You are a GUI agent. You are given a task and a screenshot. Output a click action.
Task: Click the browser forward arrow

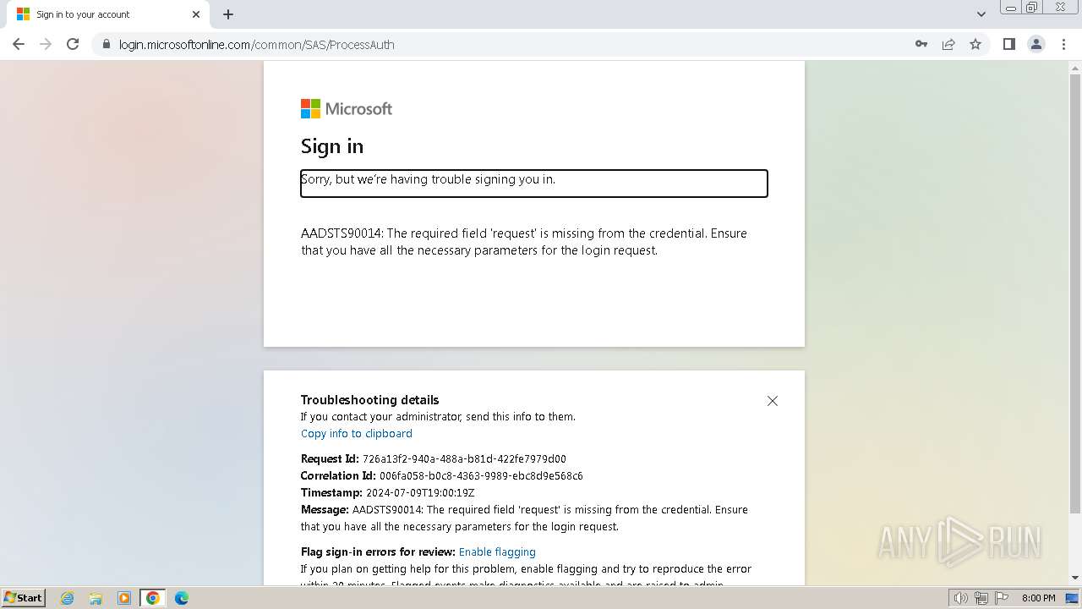click(46, 44)
